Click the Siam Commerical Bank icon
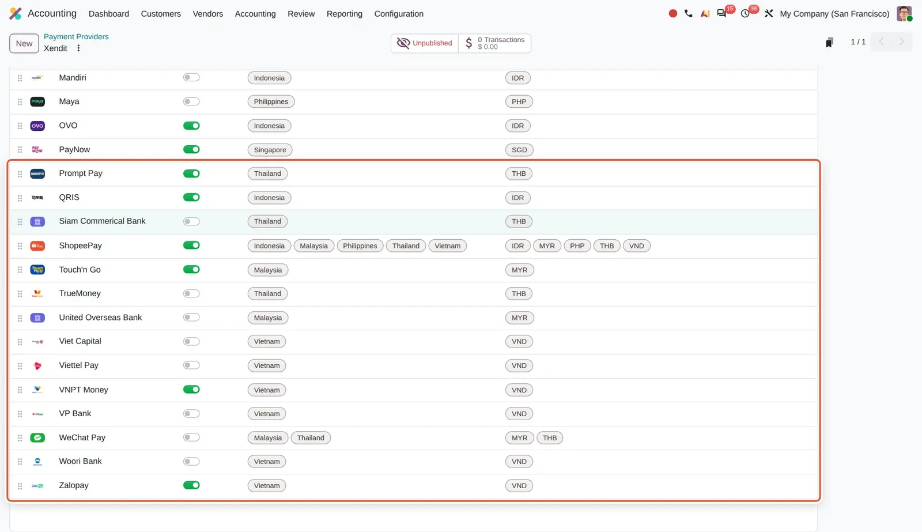922x532 pixels. [37, 221]
